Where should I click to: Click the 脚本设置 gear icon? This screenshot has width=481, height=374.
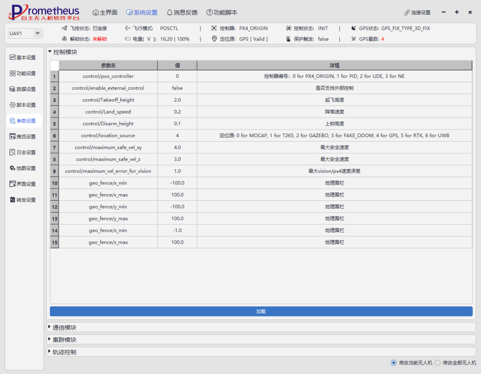(x=12, y=105)
